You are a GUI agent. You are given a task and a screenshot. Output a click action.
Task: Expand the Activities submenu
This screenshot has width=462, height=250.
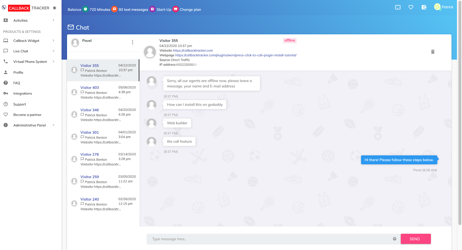pos(53,20)
